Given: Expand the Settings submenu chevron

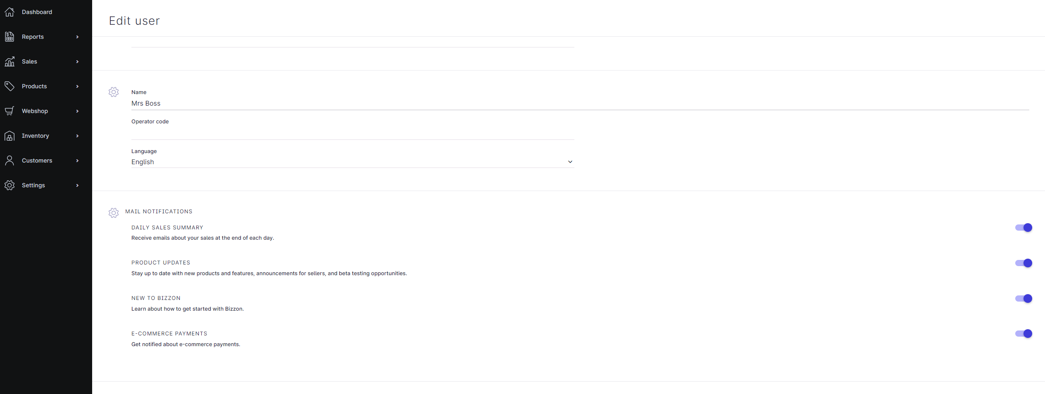Looking at the screenshot, I should pyautogui.click(x=77, y=186).
